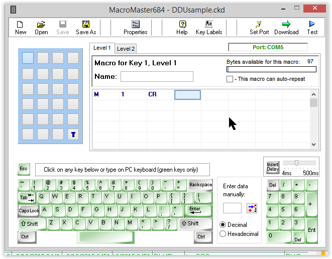Image resolution: width=332 pixels, height=259 pixels.
Task: Click the M key on keyboard
Action: point(132,224)
